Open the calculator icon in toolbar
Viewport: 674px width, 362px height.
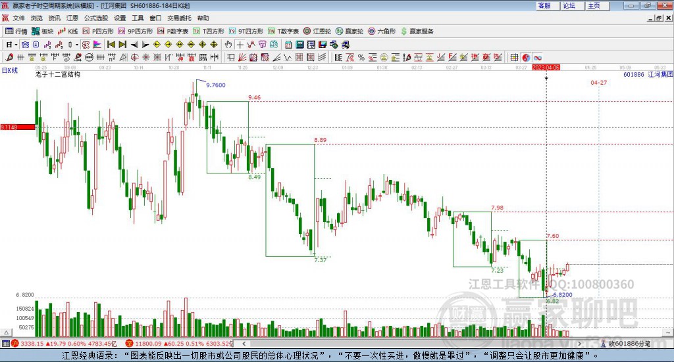point(300,45)
